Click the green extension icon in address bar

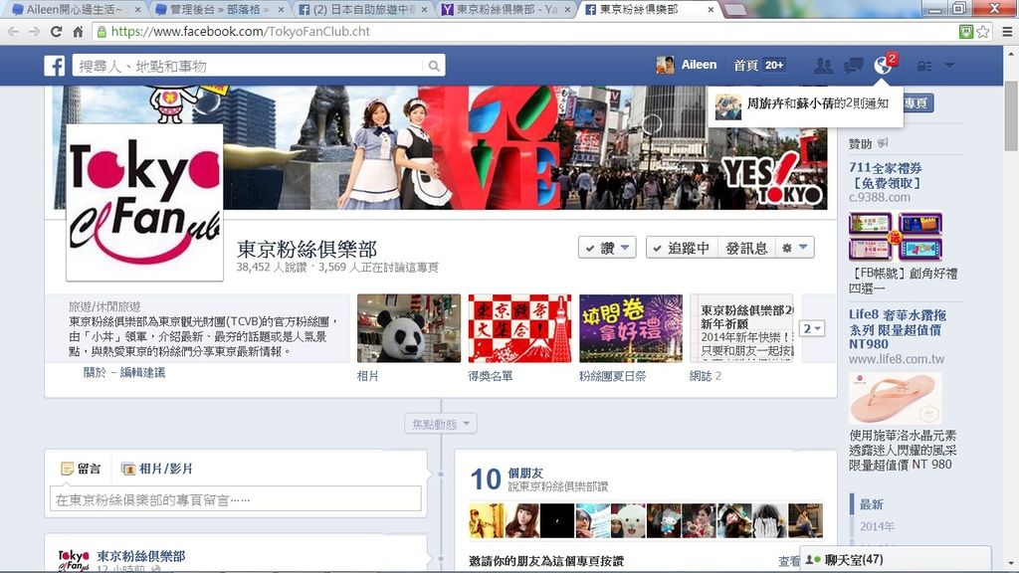coord(966,31)
